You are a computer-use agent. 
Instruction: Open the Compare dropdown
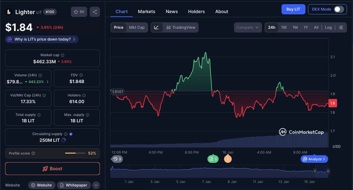pyautogui.click(x=248, y=27)
